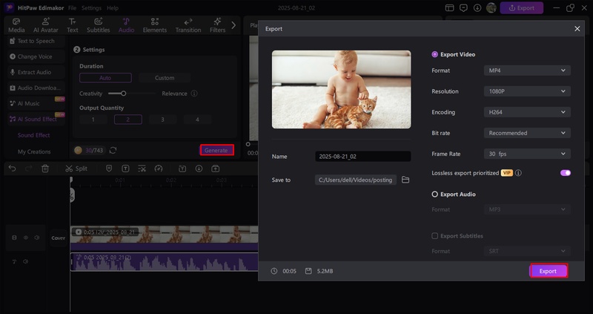
Task: Select the 2025_08_21(2) audio clip
Action: click(x=164, y=262)
